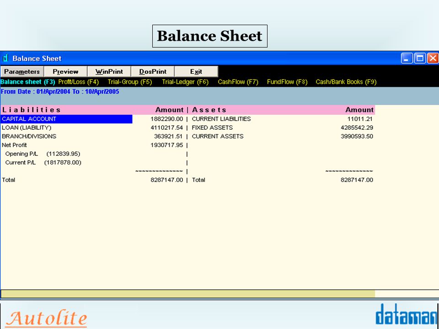Click the amount 3990593.50

pyautogui.click(x=357, y=136)
